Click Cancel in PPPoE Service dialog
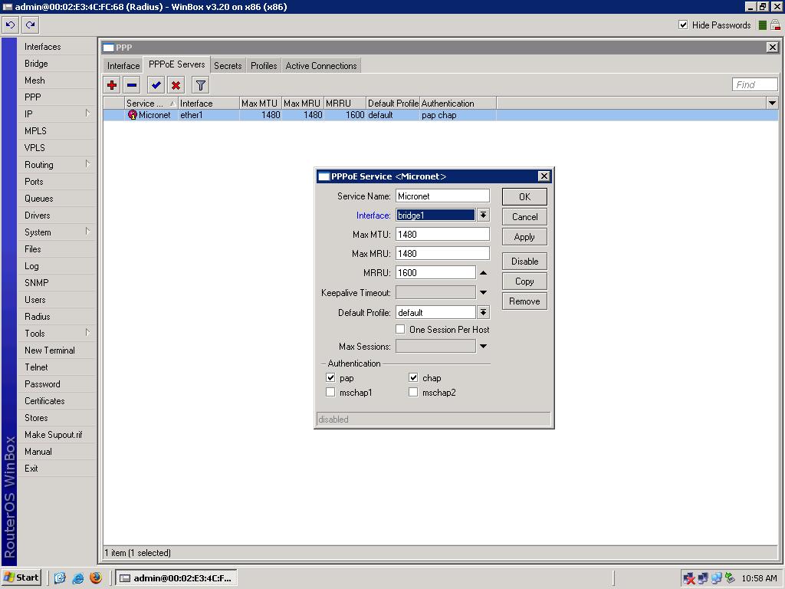The image size is (785, 589). coord(524,217)
